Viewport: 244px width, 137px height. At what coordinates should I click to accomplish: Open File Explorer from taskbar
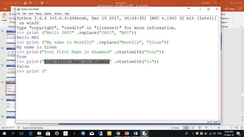(x=39, y=134)
